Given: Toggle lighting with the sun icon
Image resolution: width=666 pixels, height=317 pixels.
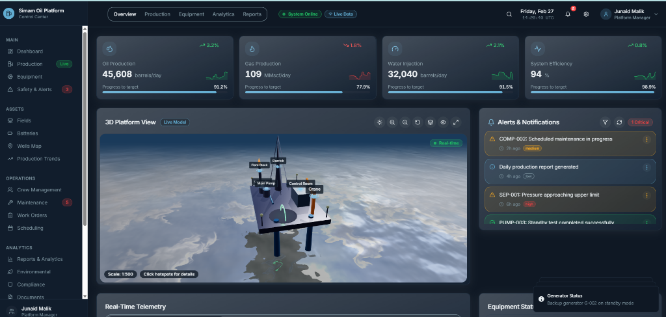Looking at the screenshot, I should [380, 122].
